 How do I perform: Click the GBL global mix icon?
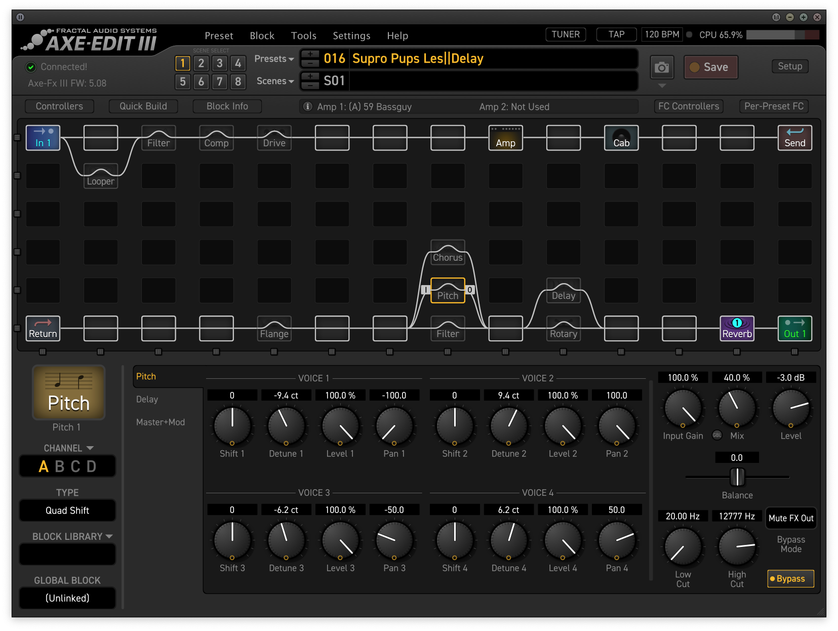[x=717, y=435]
